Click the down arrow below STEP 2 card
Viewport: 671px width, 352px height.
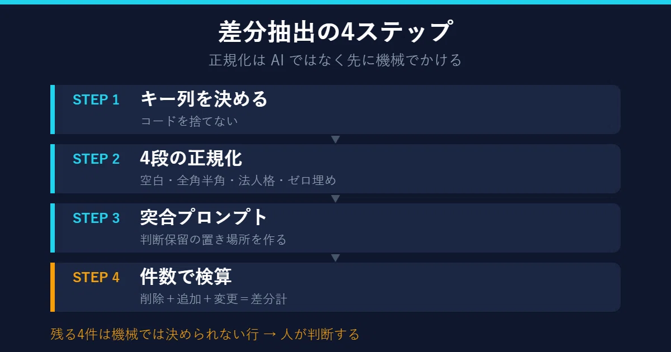coord(335,198)
